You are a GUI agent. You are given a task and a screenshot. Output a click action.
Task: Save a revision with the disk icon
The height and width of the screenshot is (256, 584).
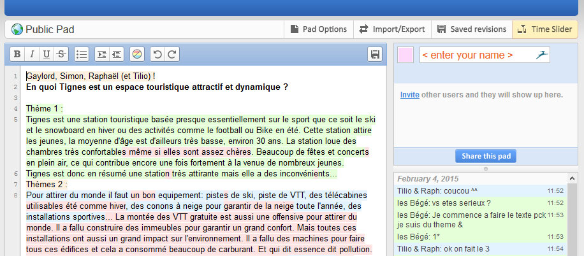375,55
